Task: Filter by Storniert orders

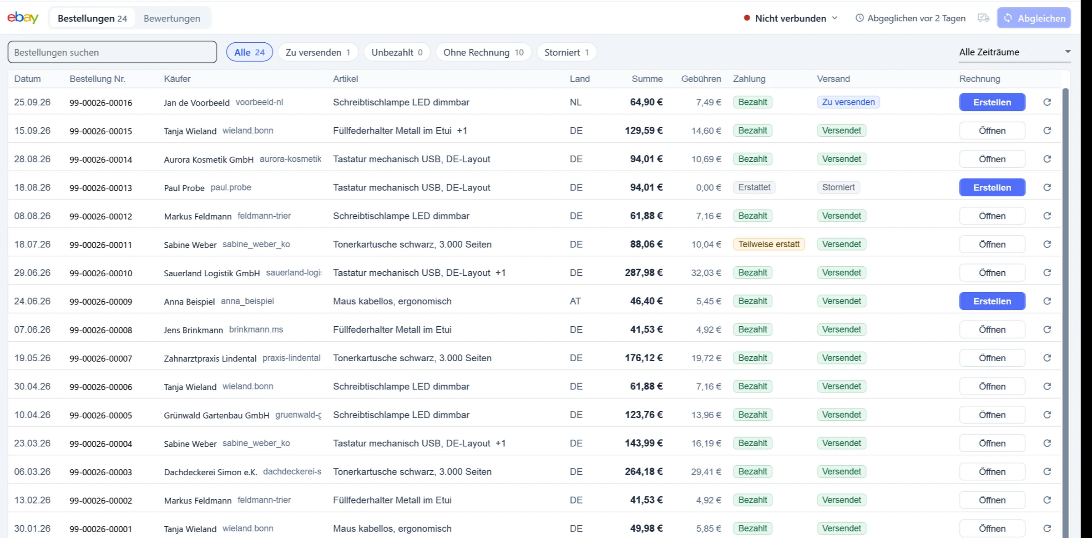Action: tap(566, 52)
